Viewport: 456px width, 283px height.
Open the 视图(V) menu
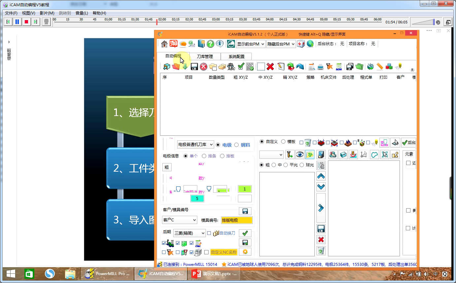pyautogui.click(x=29, y=13)
